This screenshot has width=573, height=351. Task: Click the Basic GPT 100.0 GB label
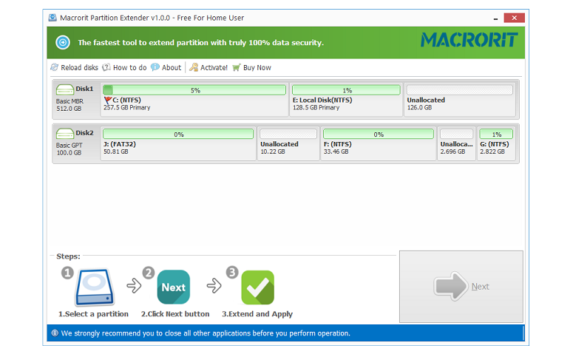[x=69, y=149]
